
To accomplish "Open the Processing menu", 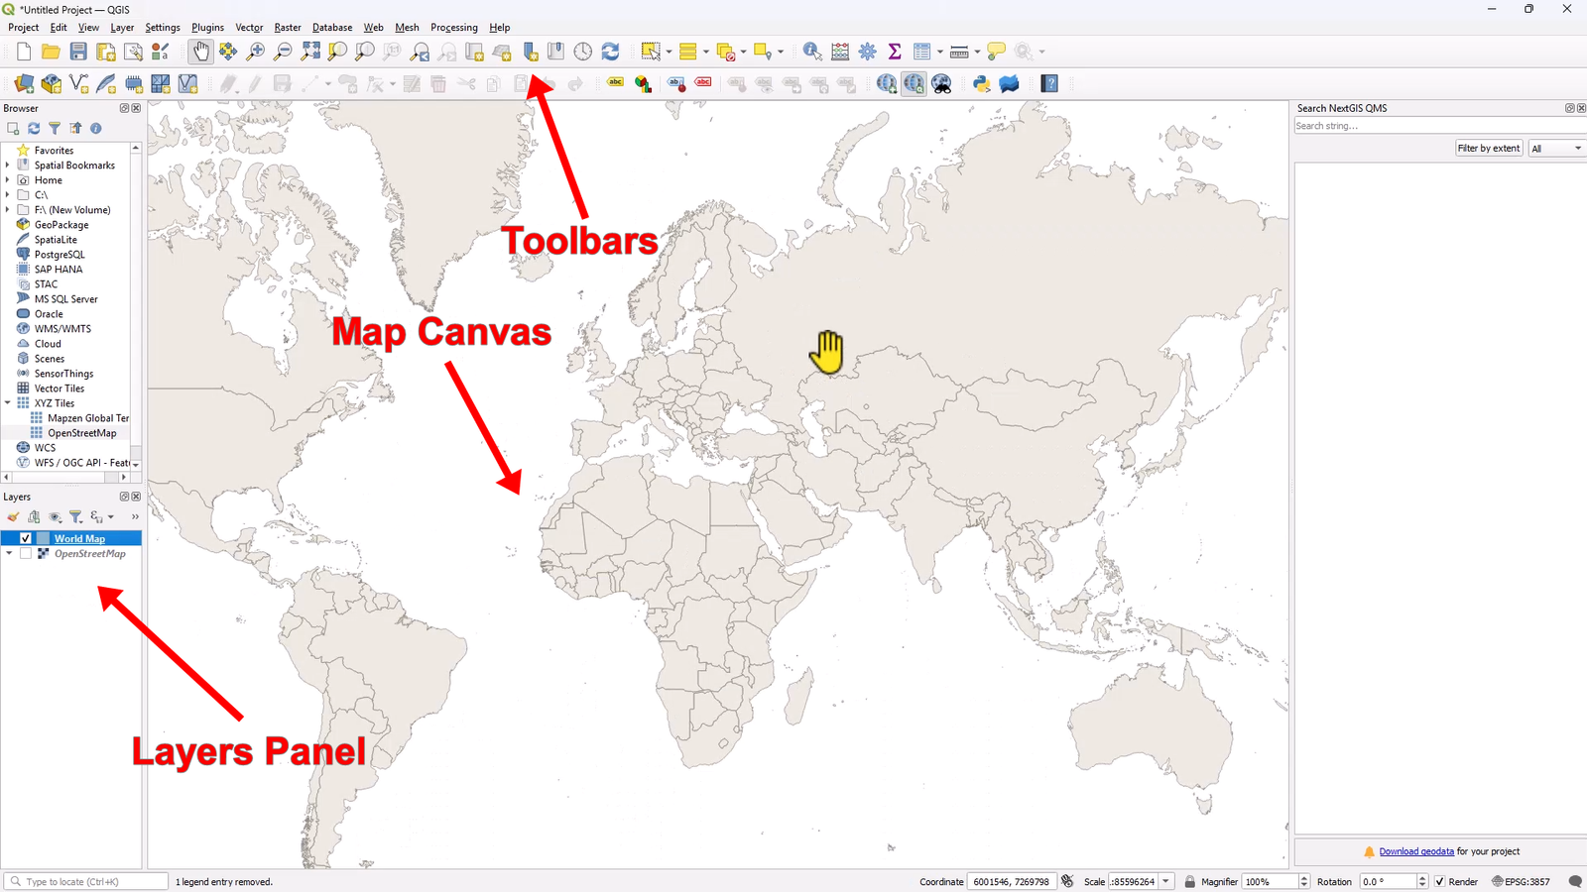I will [x=454, y=27].
